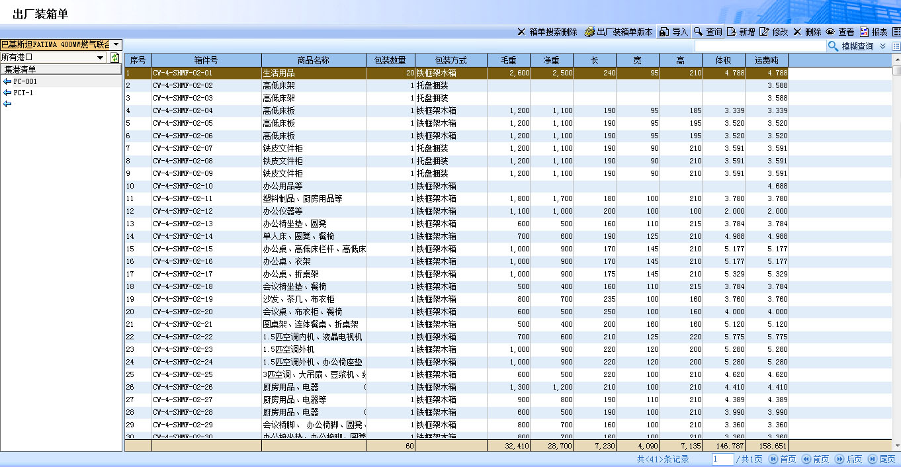The height and width of the screenshot is (467, 901).
Task: Open the 报表 report button
Action: coord(873,32)
